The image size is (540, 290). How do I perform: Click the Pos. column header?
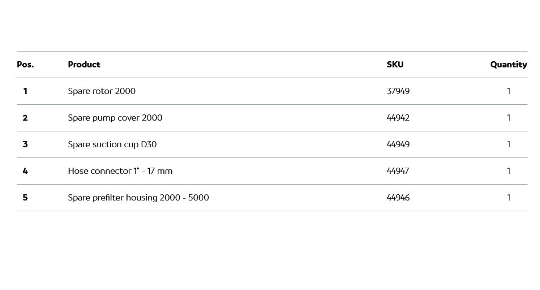pos(26,65)
